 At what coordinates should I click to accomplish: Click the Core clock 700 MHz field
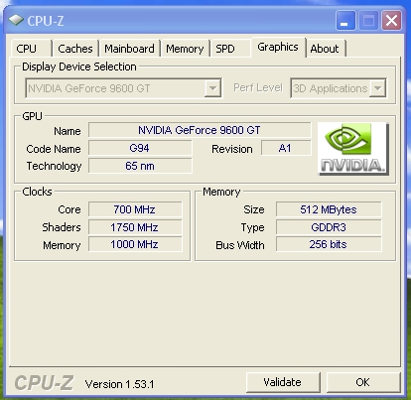point(135,209)
